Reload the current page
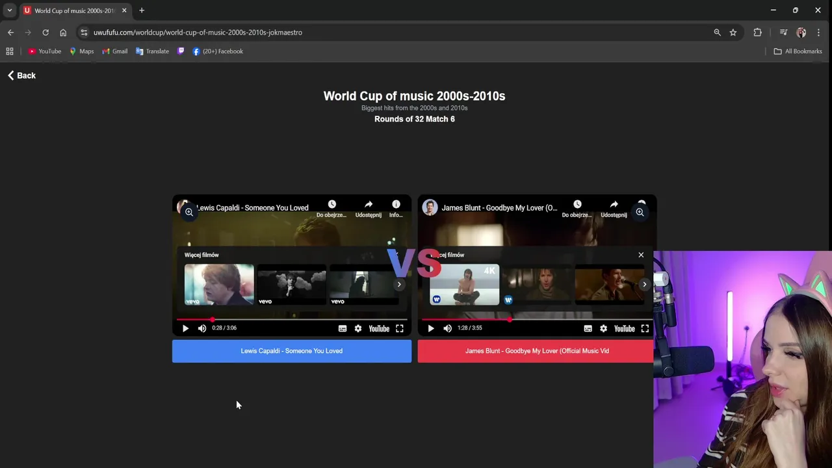This screenshot has width=832, height=468. point(45,32)
